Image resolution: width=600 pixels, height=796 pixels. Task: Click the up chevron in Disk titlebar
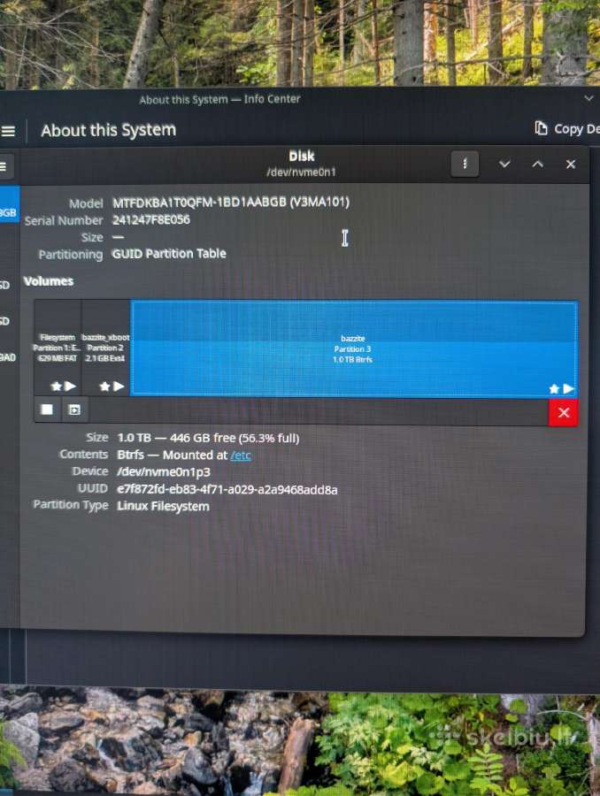(537, 164)
